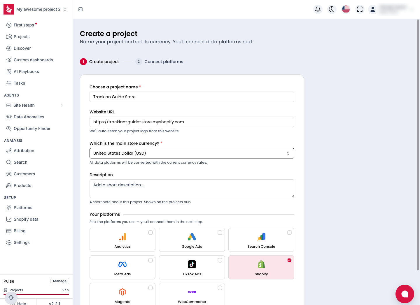The image size is (420, 305).
Task: Click the Shopify bag logo icon
Action: pos(261,264)
